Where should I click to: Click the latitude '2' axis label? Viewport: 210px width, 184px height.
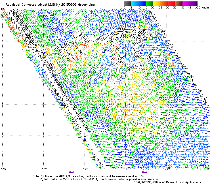click(x=2, y=135)
